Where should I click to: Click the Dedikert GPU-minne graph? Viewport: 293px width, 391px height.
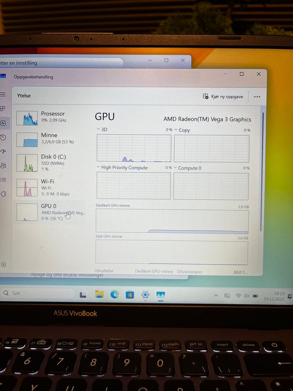coord(172,221)
